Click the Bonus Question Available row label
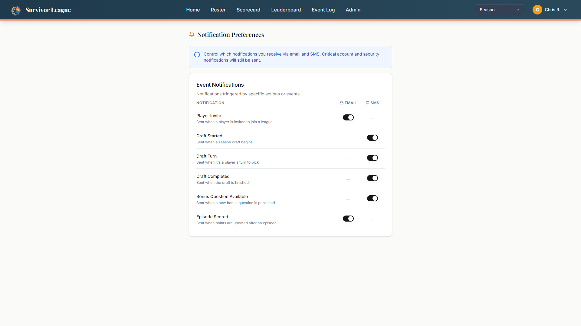 [x=222, y=197]
